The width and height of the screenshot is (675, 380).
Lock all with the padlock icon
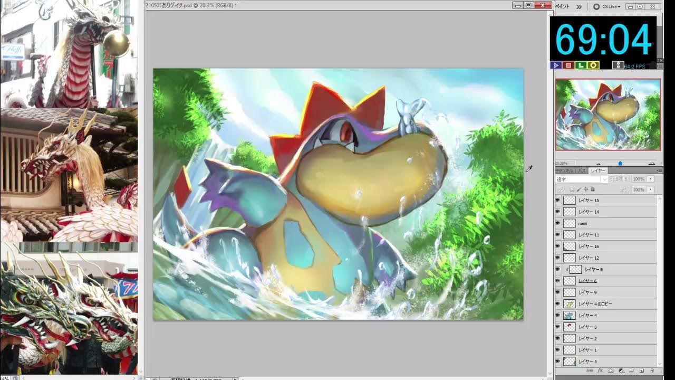[x=593, y=189]
